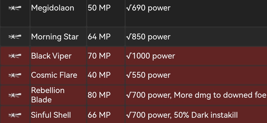Image resolution: width=267 pixels, height=123 pixels.
Task: Select the Black Viper skill name
Action: pos(51,56)
